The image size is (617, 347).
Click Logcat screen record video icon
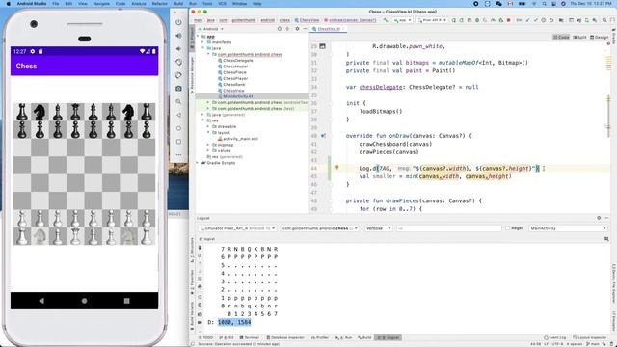[x=200, y=322]
